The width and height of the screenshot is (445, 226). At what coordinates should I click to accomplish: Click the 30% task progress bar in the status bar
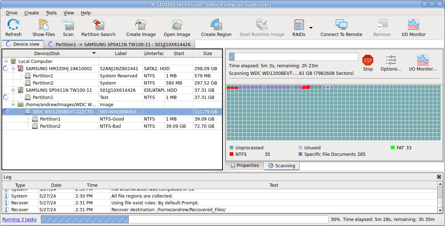tap(185, 220)
